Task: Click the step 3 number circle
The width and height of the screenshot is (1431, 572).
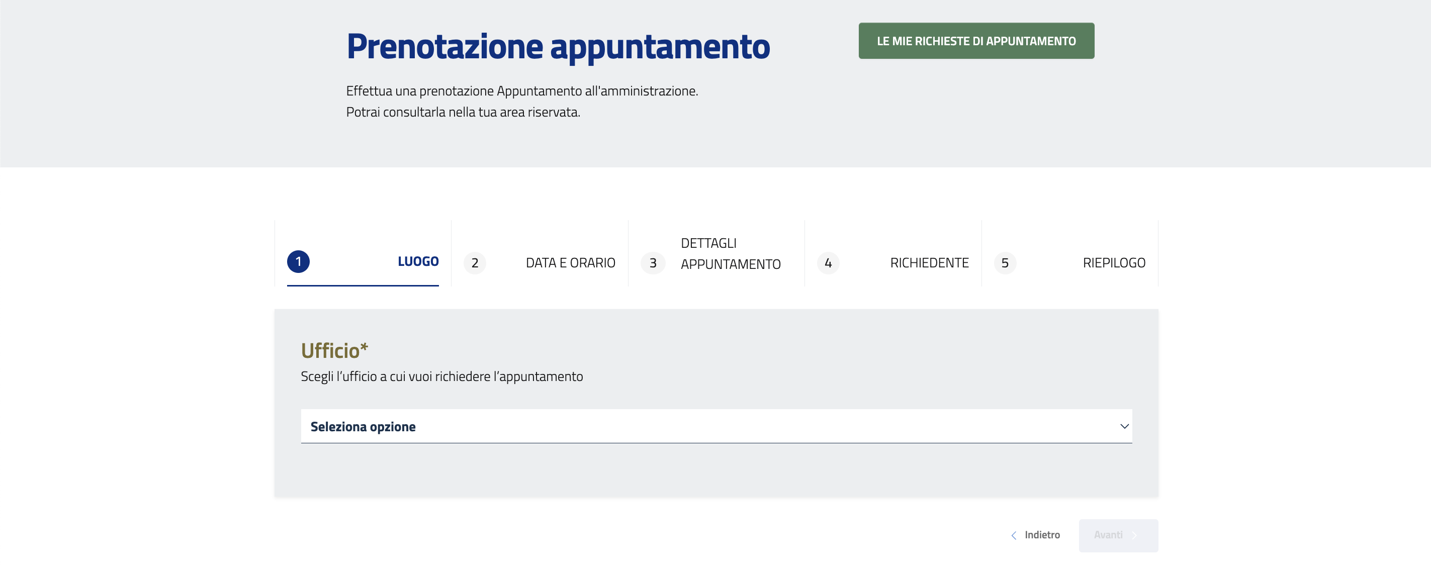Action: coord(653,263)
